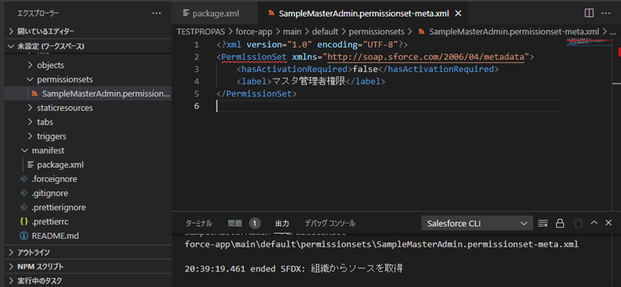
Task: Open .prettierignore file
Action: click(59, 207)
